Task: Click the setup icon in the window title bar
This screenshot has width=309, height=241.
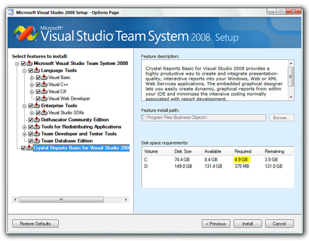Action: [x=11, y=12]
